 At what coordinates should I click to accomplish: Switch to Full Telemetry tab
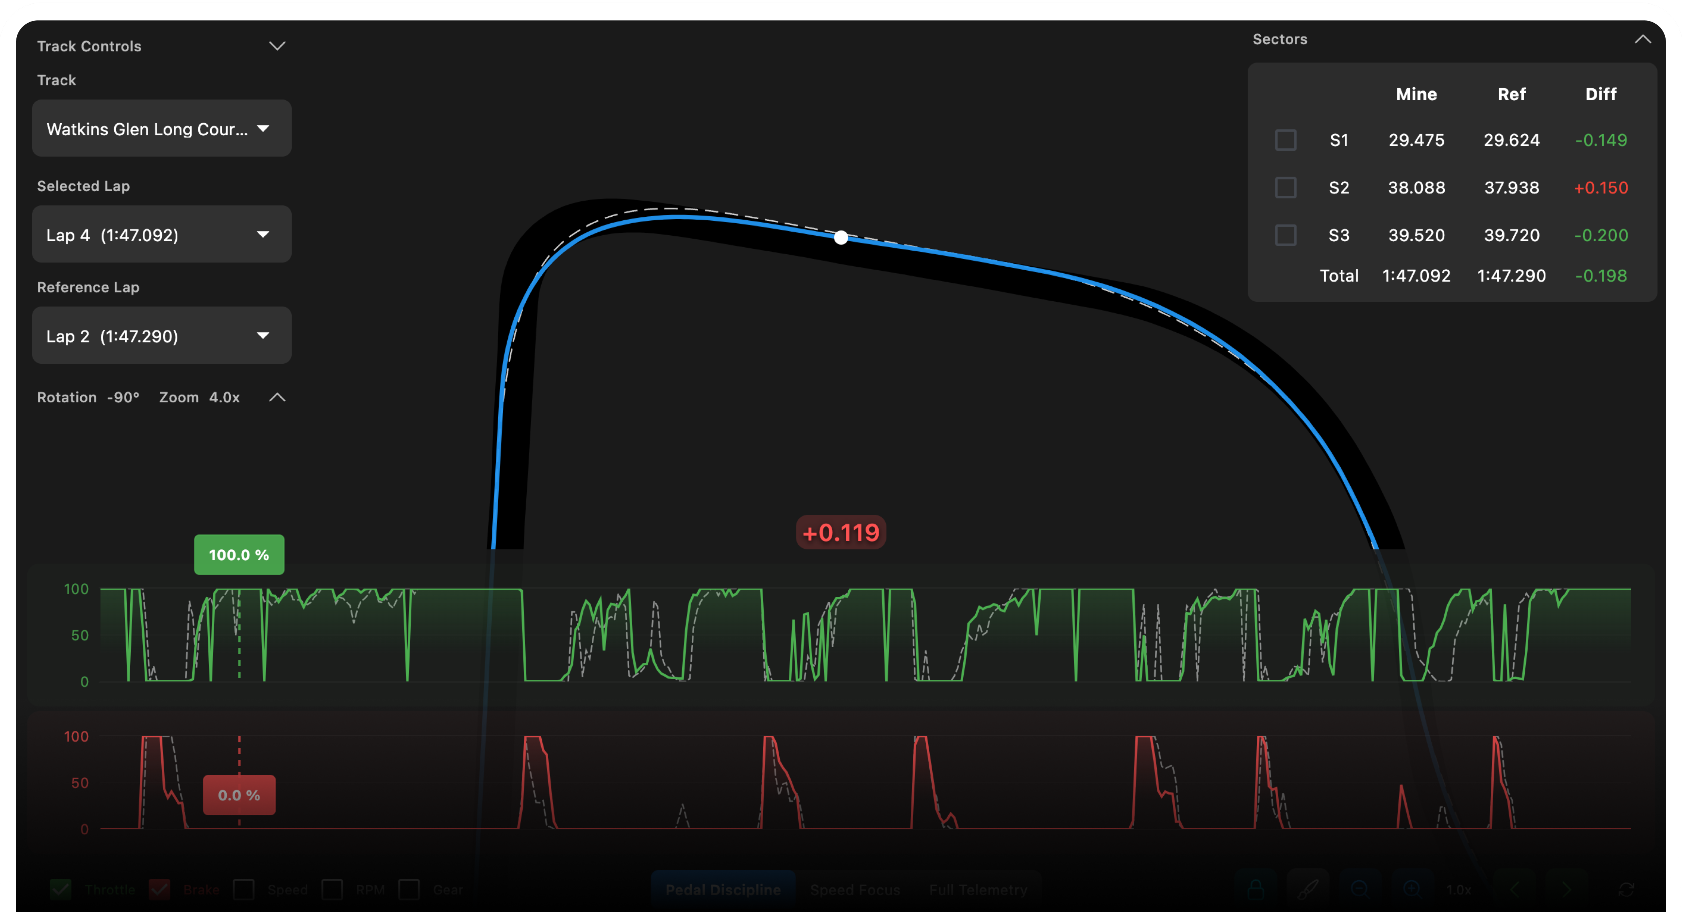[x=978, y=890]
